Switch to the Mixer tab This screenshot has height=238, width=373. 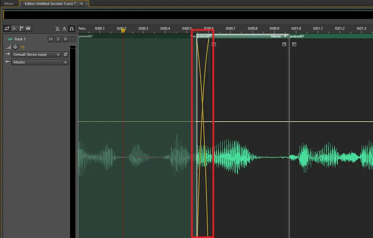point(9,4)
